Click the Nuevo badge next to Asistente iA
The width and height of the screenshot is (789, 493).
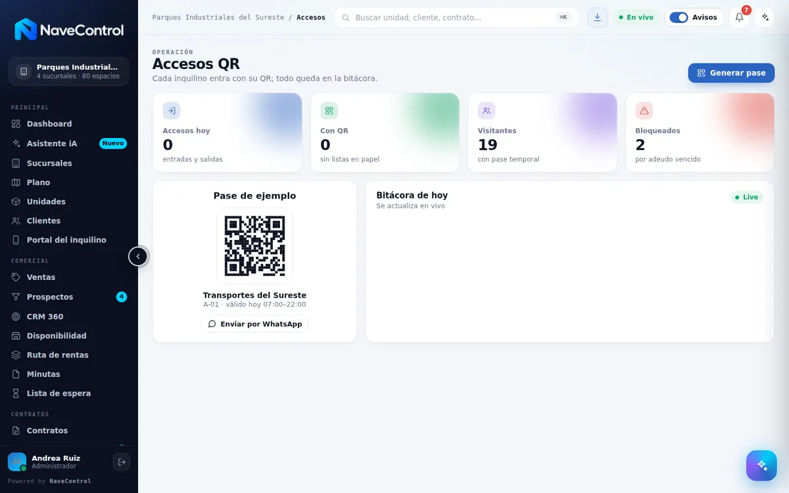[113, 143]
